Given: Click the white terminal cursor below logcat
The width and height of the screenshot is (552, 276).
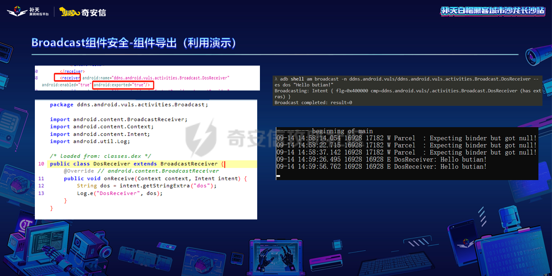Looking at the screenshot, I should coord(278,176).
